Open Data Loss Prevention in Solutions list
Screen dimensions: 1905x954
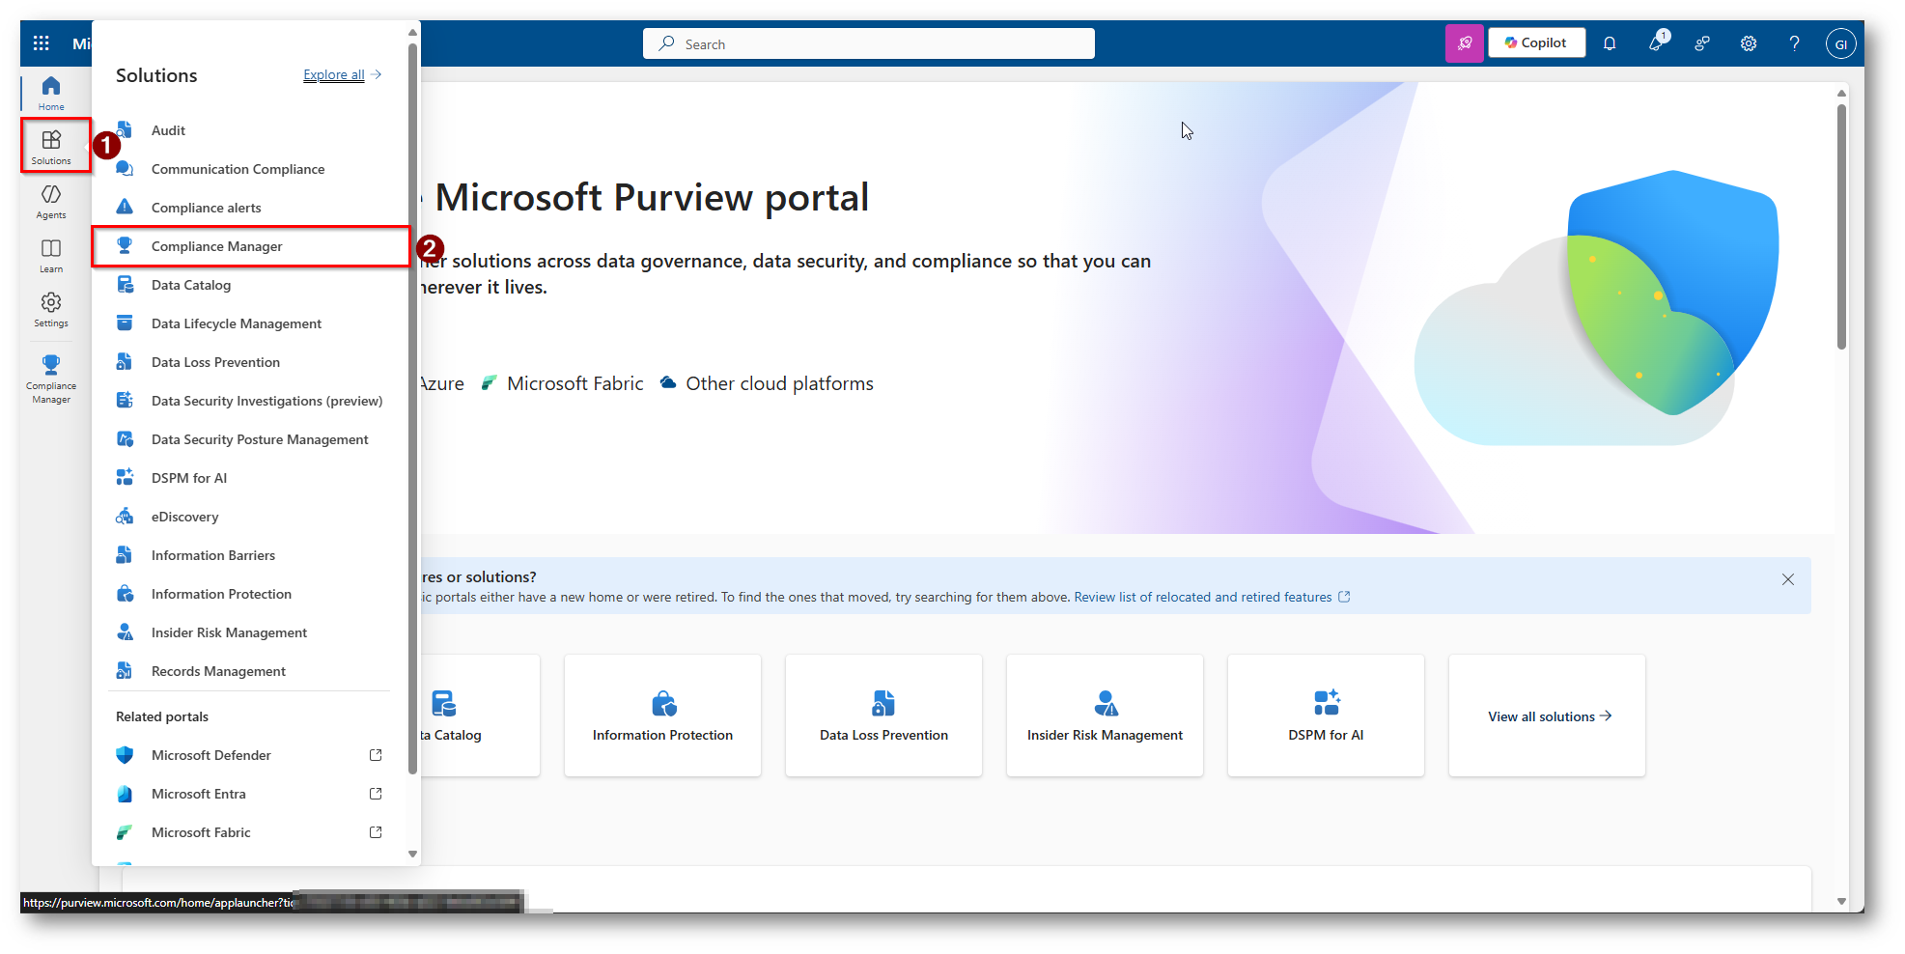[251, 362]
